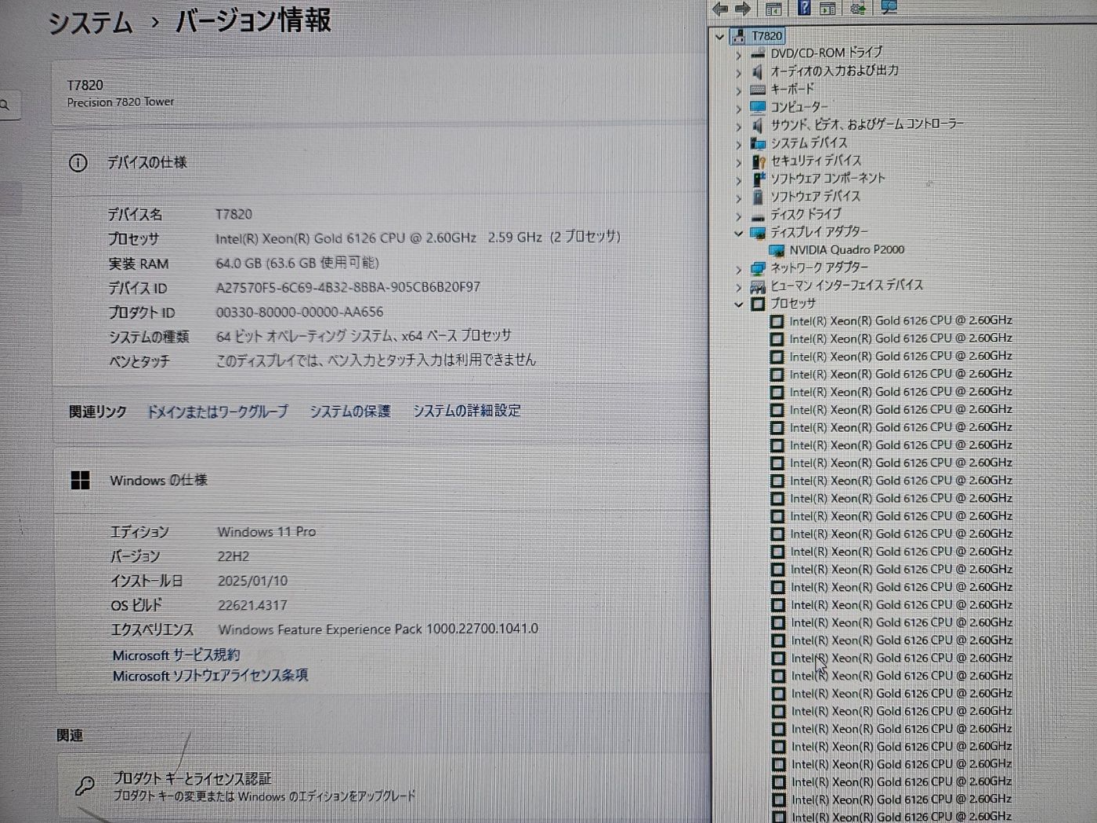Viewport: 1097px width, 823px height.
Task: Select the サウンド、ビデオ、およびゲーム コントローラー speaker icon
Action: 758,125
